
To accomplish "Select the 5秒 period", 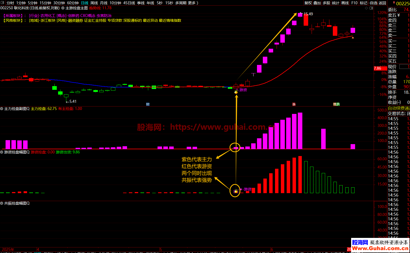I will click(x=160, y=3).
